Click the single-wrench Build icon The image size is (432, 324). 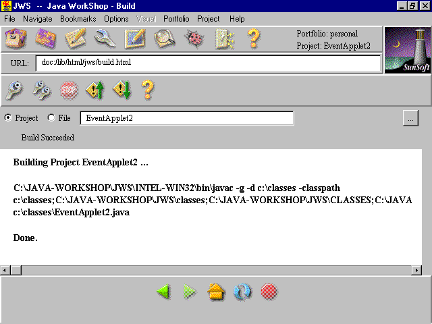[x=14, y=90]
